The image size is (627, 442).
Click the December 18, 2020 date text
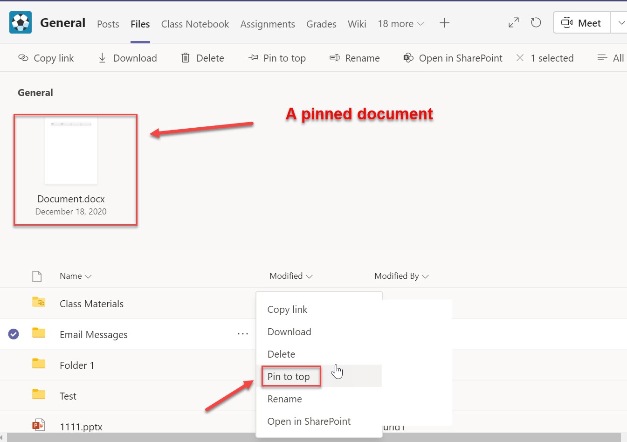click(x=71, y=212)
